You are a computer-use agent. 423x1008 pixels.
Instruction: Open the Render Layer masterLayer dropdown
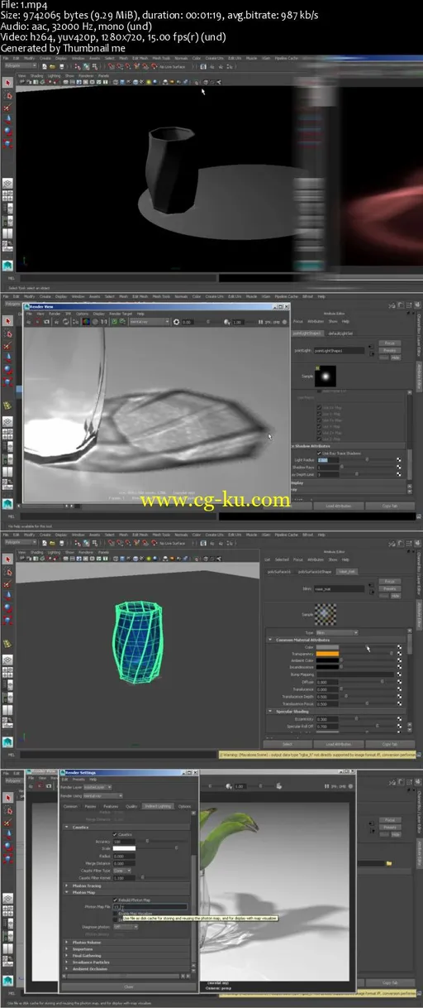pyautogui.click(x=98, y=787)
